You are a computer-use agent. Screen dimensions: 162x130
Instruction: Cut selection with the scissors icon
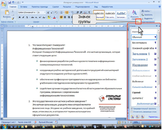click(x=13, y=11)
